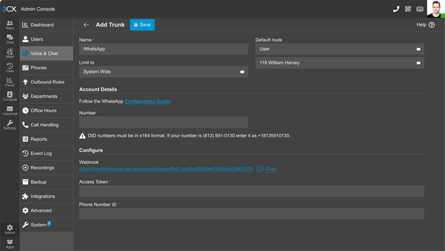Screen dimensions: 445x251
Task: Focus the Number input field
Action: (163, 122)
